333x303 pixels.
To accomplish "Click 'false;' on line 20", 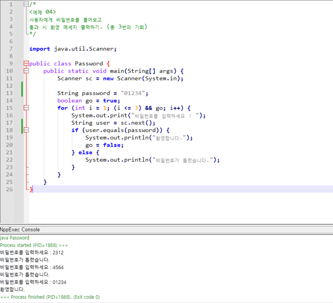I will coord(113,145).
